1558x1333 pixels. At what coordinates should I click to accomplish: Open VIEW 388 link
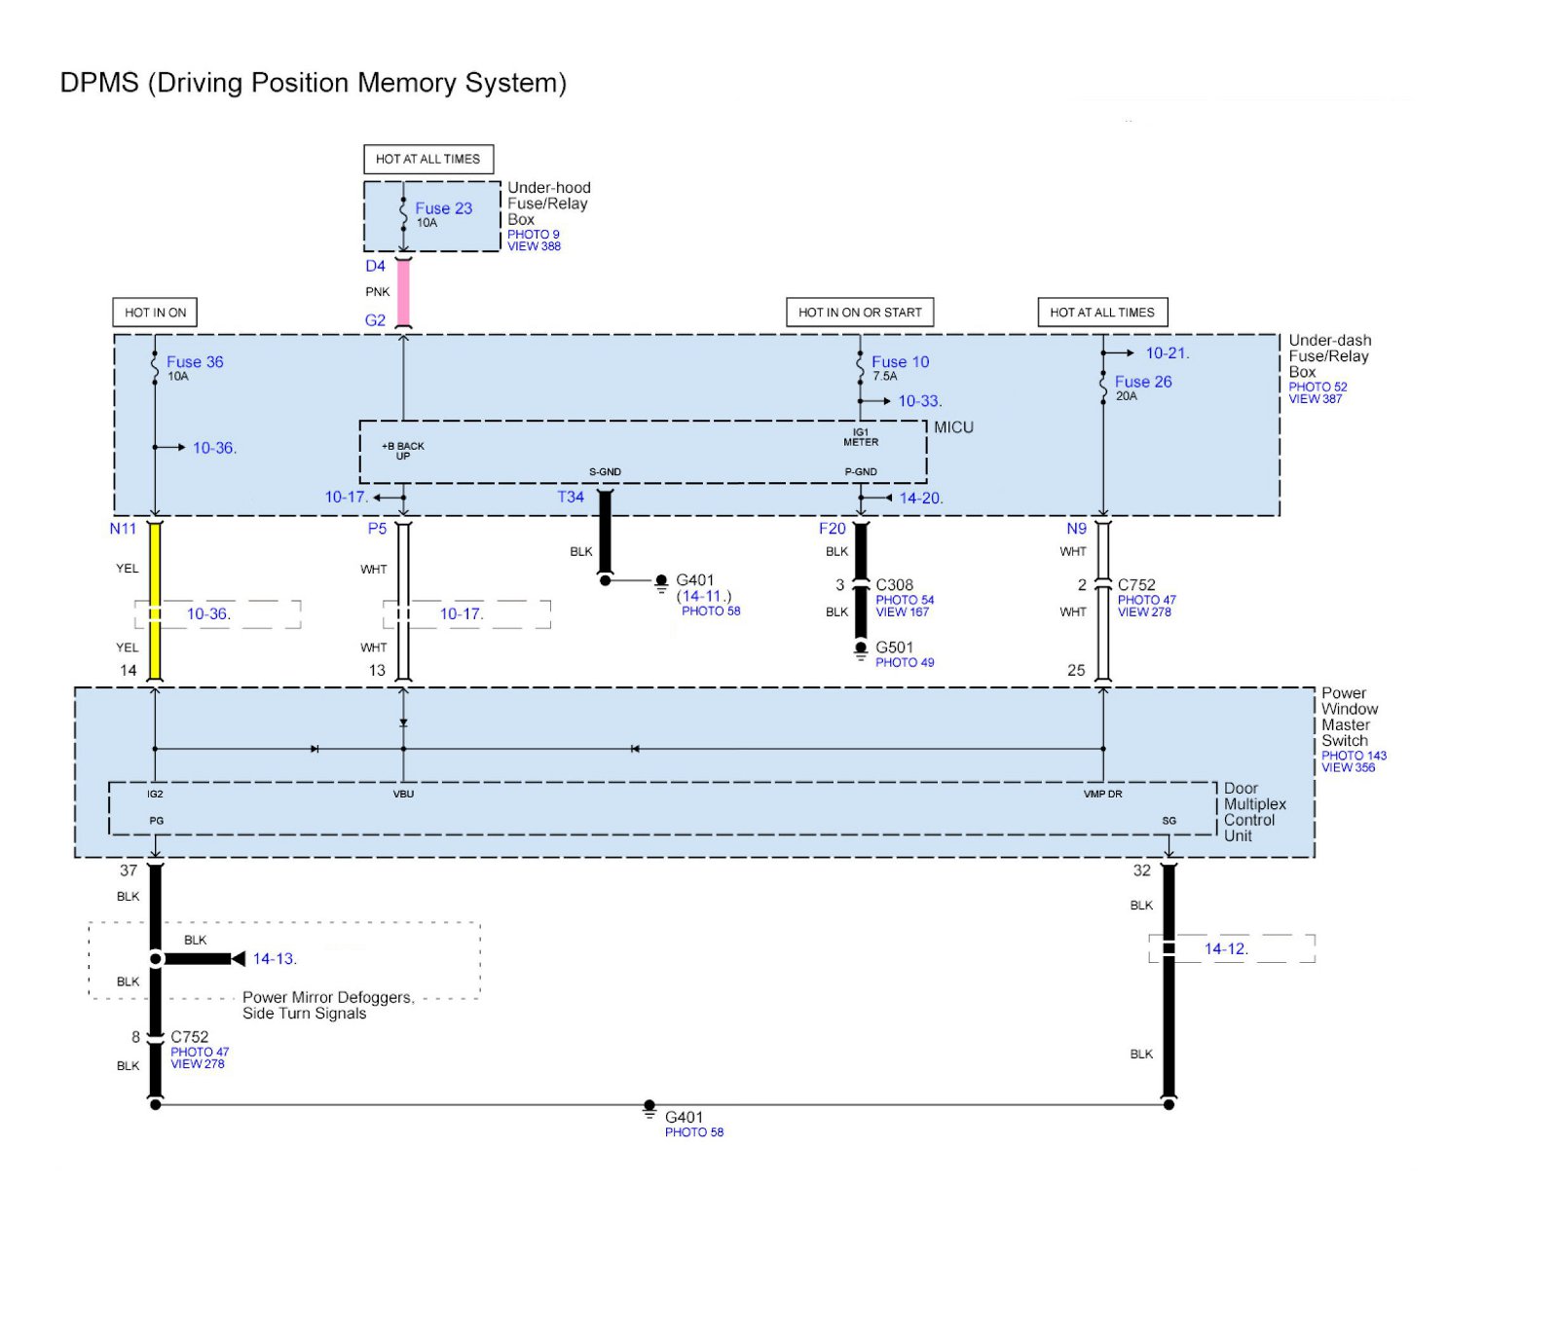point(534,247)
